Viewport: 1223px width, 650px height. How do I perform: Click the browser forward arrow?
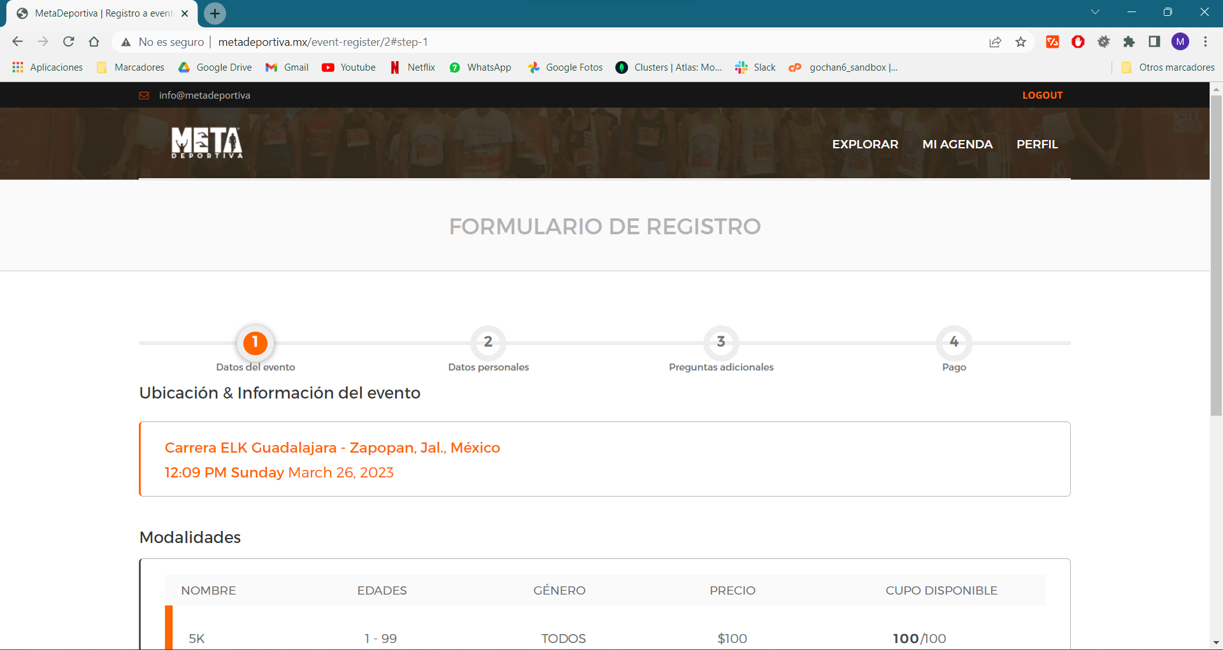pos(43,41)
